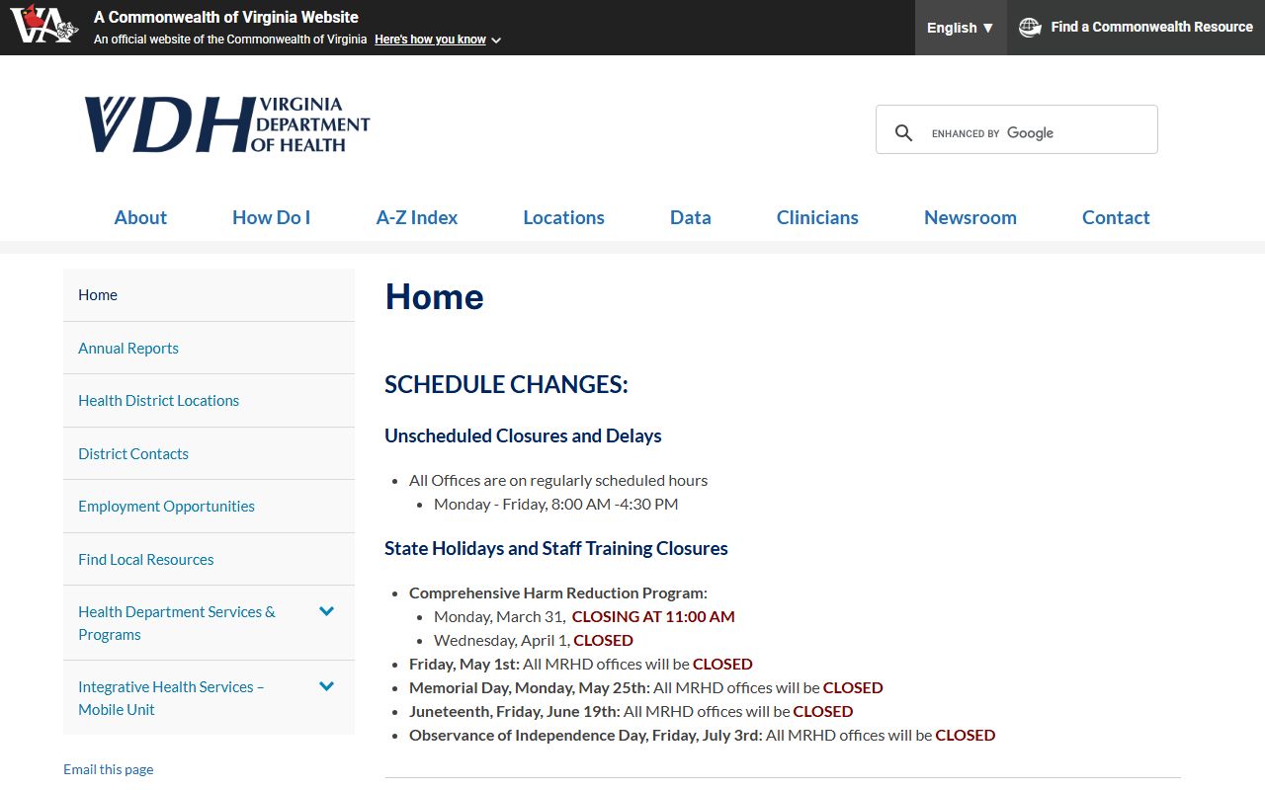Click the Virginia VA logo icon
This screenshot has height=790, width=1265.
click(x=43, y=27)
